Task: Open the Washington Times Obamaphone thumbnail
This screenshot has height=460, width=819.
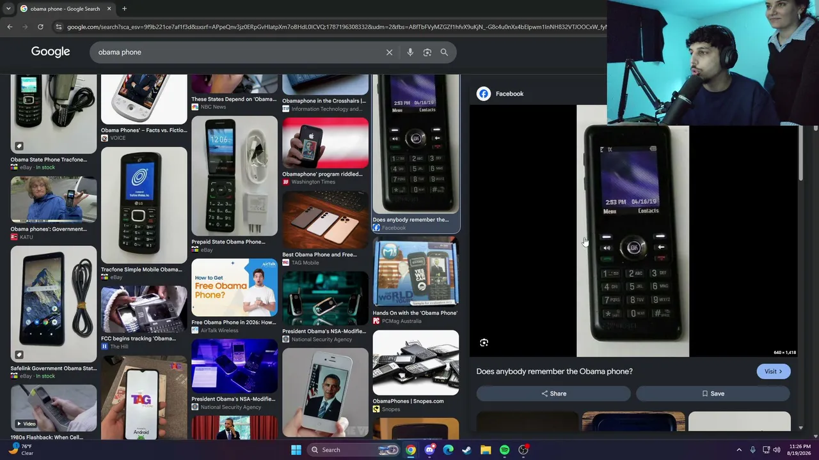Action: (x=325, y=142)
